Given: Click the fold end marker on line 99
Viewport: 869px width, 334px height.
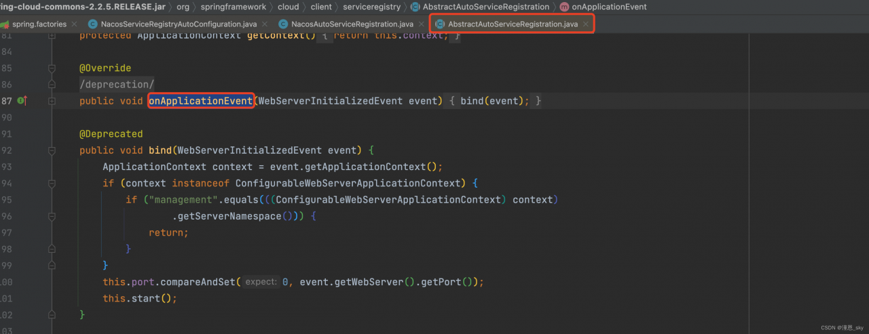Looking at the screenshot, I should tap(52, 266).
